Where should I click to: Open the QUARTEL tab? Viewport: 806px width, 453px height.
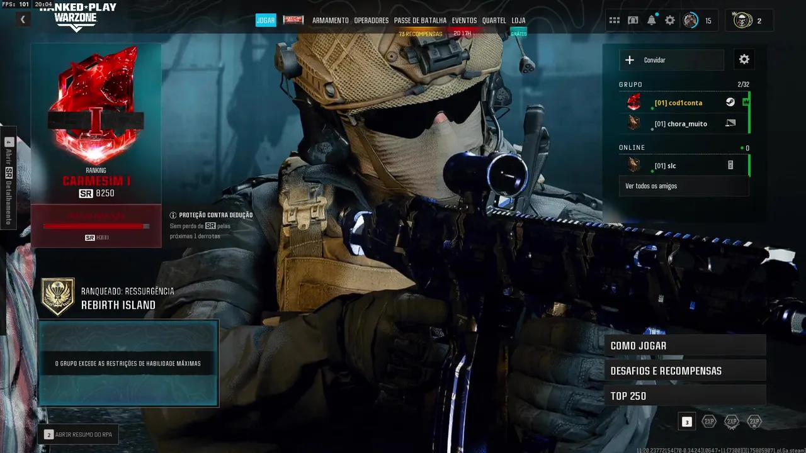click(494, 20)
